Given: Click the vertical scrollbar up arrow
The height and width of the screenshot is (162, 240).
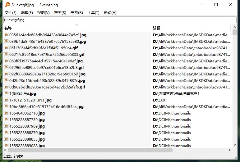Looking at the screenshot, I should pos(235,27).
